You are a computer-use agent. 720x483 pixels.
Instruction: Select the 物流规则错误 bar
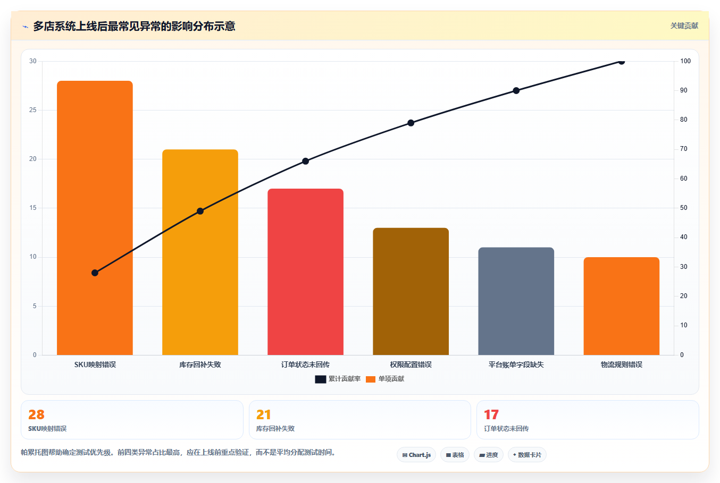(x=621, y=306)
